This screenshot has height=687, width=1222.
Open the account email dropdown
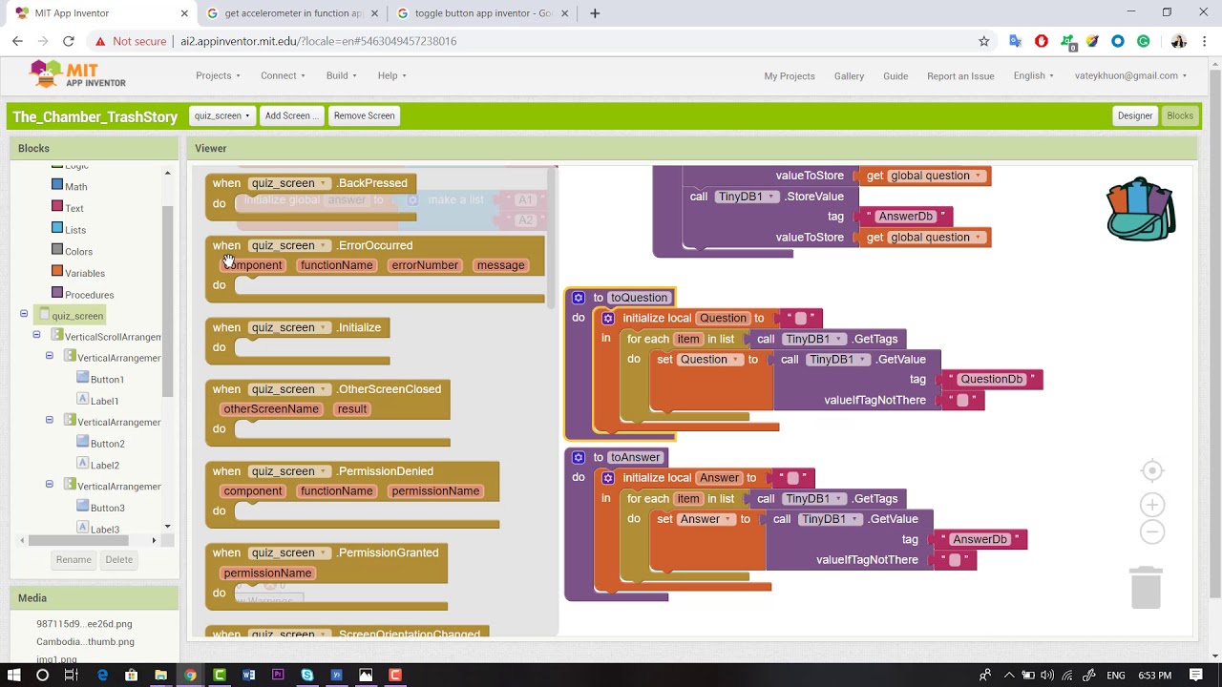[x=1130, y=76]
